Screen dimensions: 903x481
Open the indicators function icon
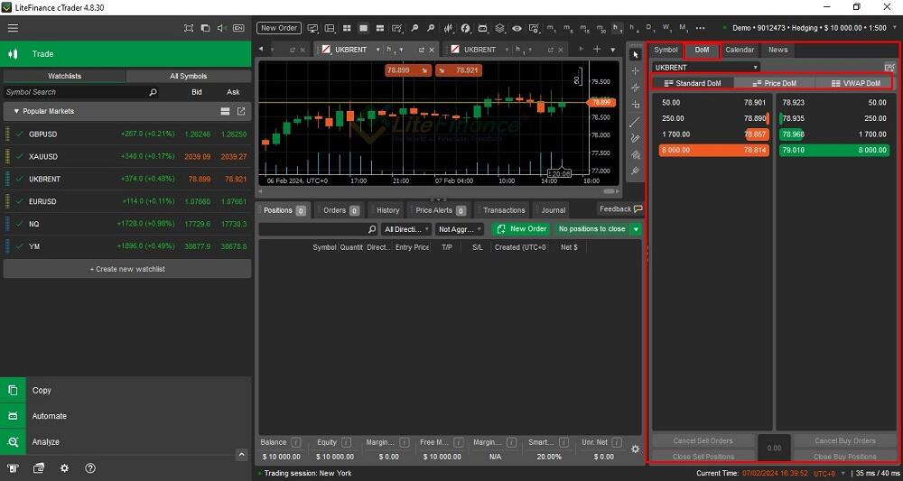pyautogui.click(x=465, y=28)
